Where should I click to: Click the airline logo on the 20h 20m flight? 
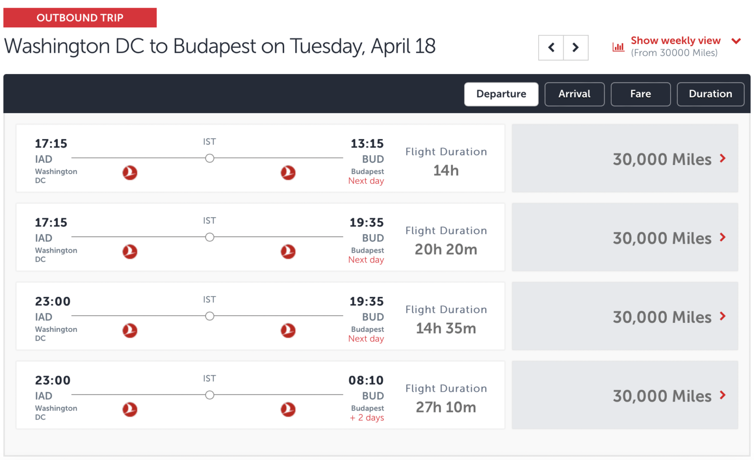[130, 252]
